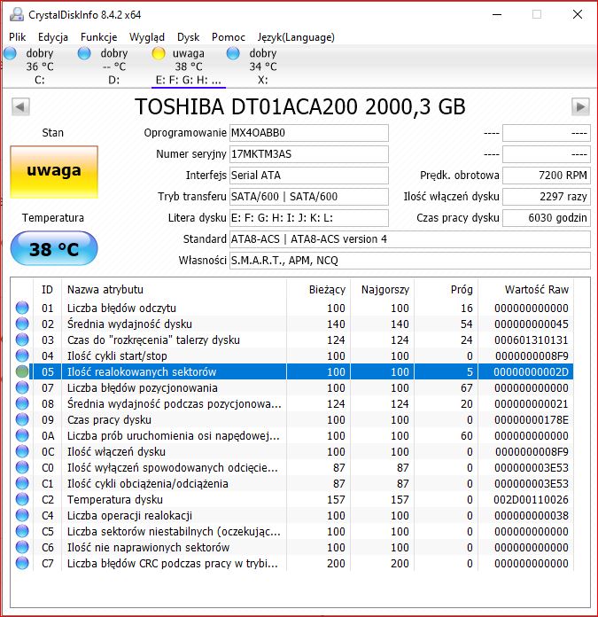This screenshot has width=598, height=617.
Task: Click the Oprogramowanie field MX4OABB0
Action: [309, 133]
